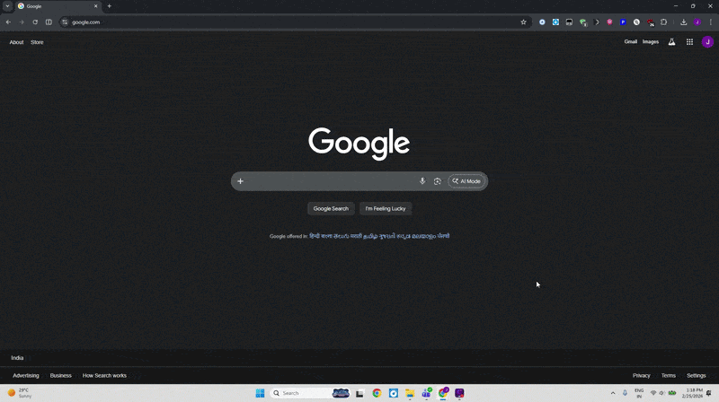This screenshot has height=402, width=719.
Task: Open the Settings footer menu
Action: (x=696, y=375)
